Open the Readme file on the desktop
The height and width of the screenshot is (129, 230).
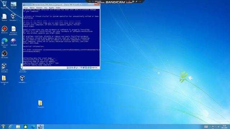coord(4,17)
